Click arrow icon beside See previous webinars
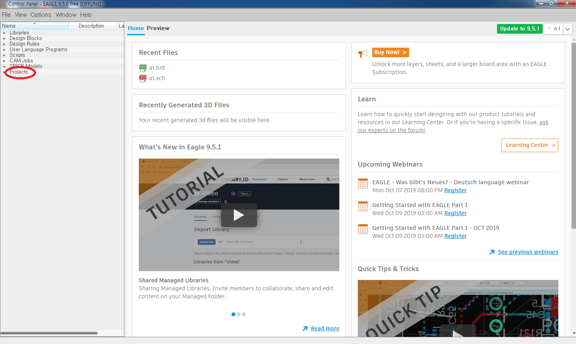Screen dimensions: 576x344 click(x=492, y=252)
